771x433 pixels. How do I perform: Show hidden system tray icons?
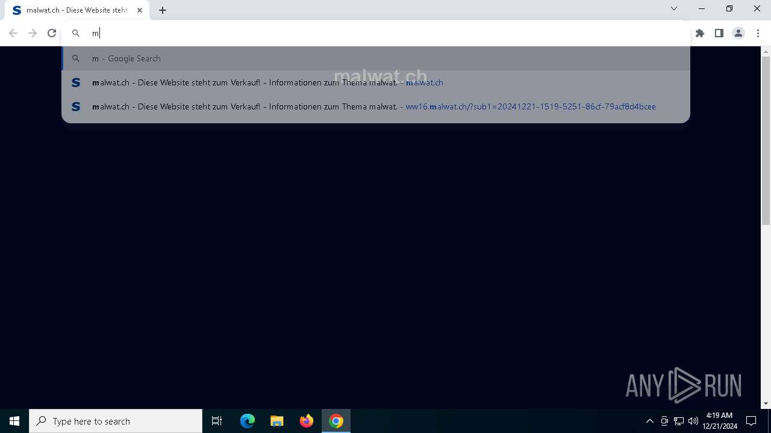(x=649, y=421)
